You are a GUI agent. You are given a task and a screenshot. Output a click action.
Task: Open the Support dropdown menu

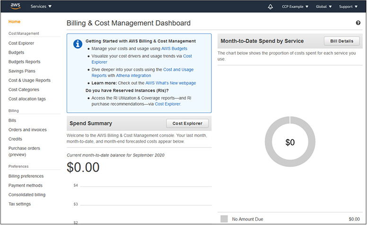point(348,7)
